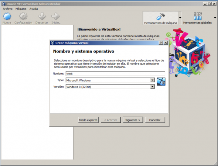Click the Nombre text field
The height and width of the screenshot is (166, 218).
[115, 73]
